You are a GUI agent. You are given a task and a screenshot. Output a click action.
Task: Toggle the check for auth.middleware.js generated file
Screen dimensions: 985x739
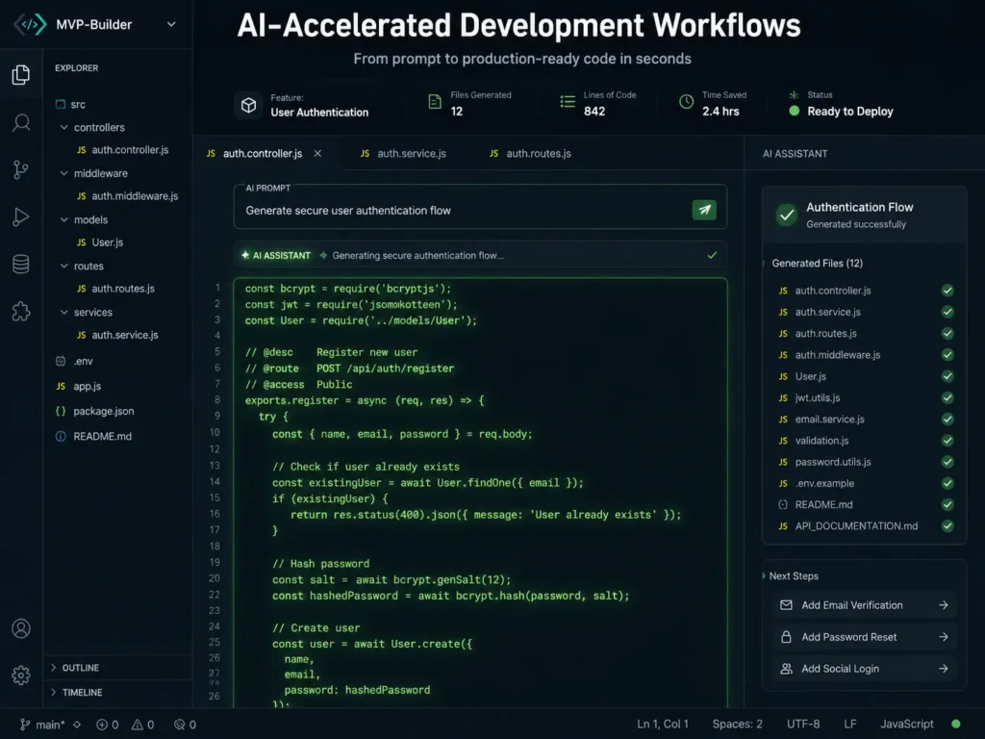947,354
